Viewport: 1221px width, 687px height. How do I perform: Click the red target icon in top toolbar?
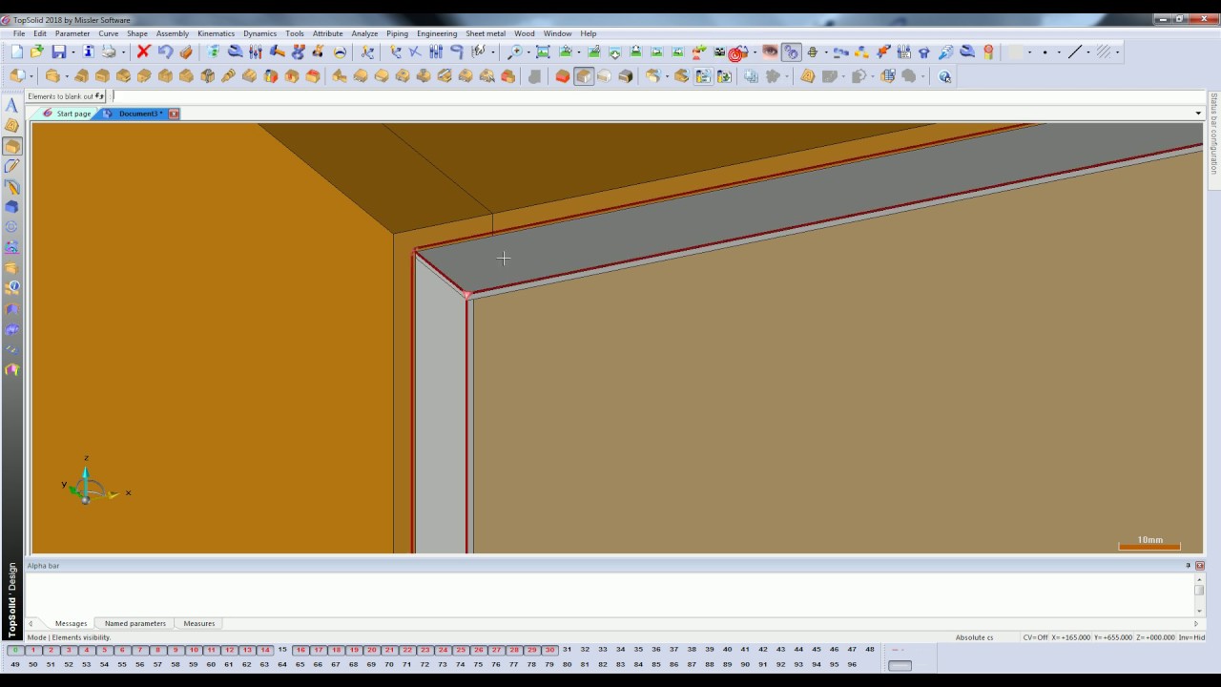coord(736,53)
